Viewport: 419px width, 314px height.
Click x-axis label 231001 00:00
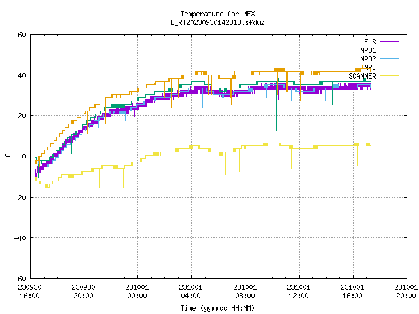click(137, 292)
